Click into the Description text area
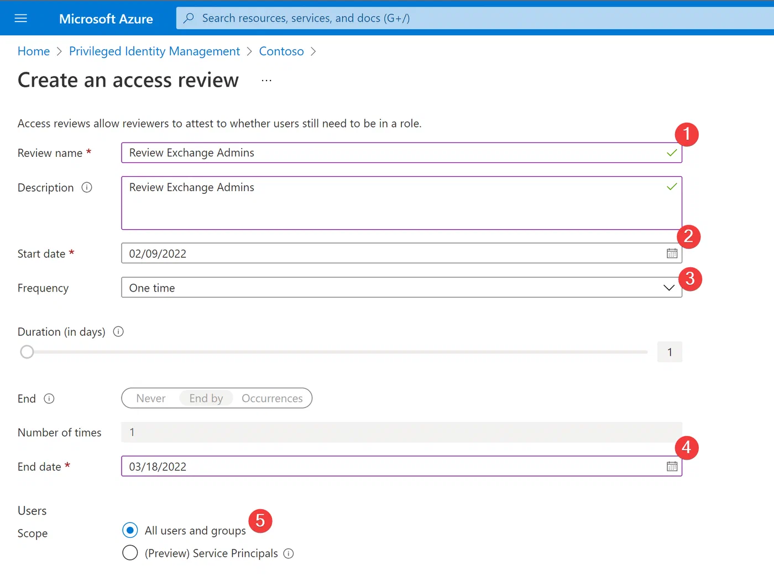Image resolution: width=774 pixels, height=576 pixels. coord(401,203)
